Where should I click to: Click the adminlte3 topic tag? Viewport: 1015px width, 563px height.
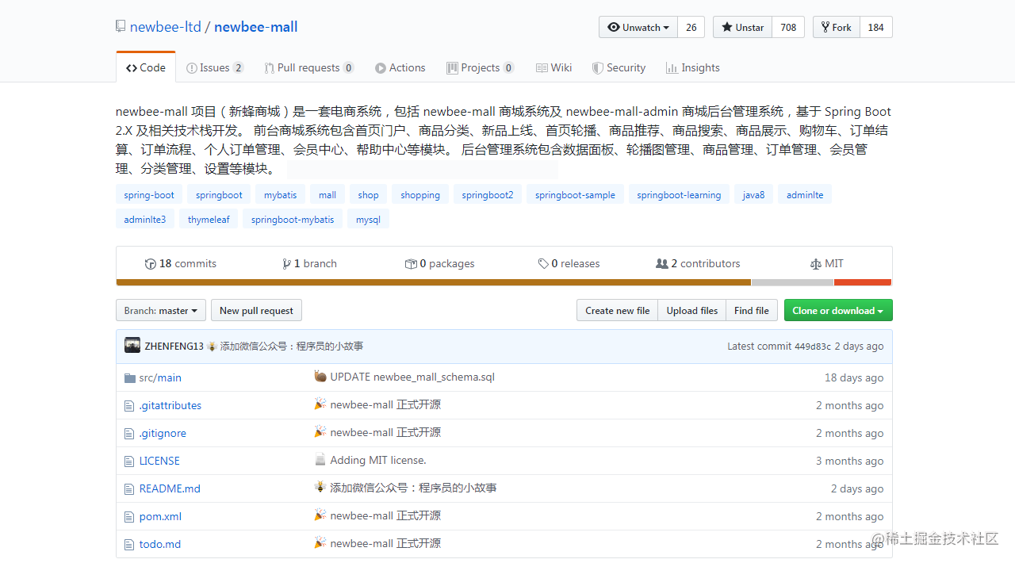(145, 219)
